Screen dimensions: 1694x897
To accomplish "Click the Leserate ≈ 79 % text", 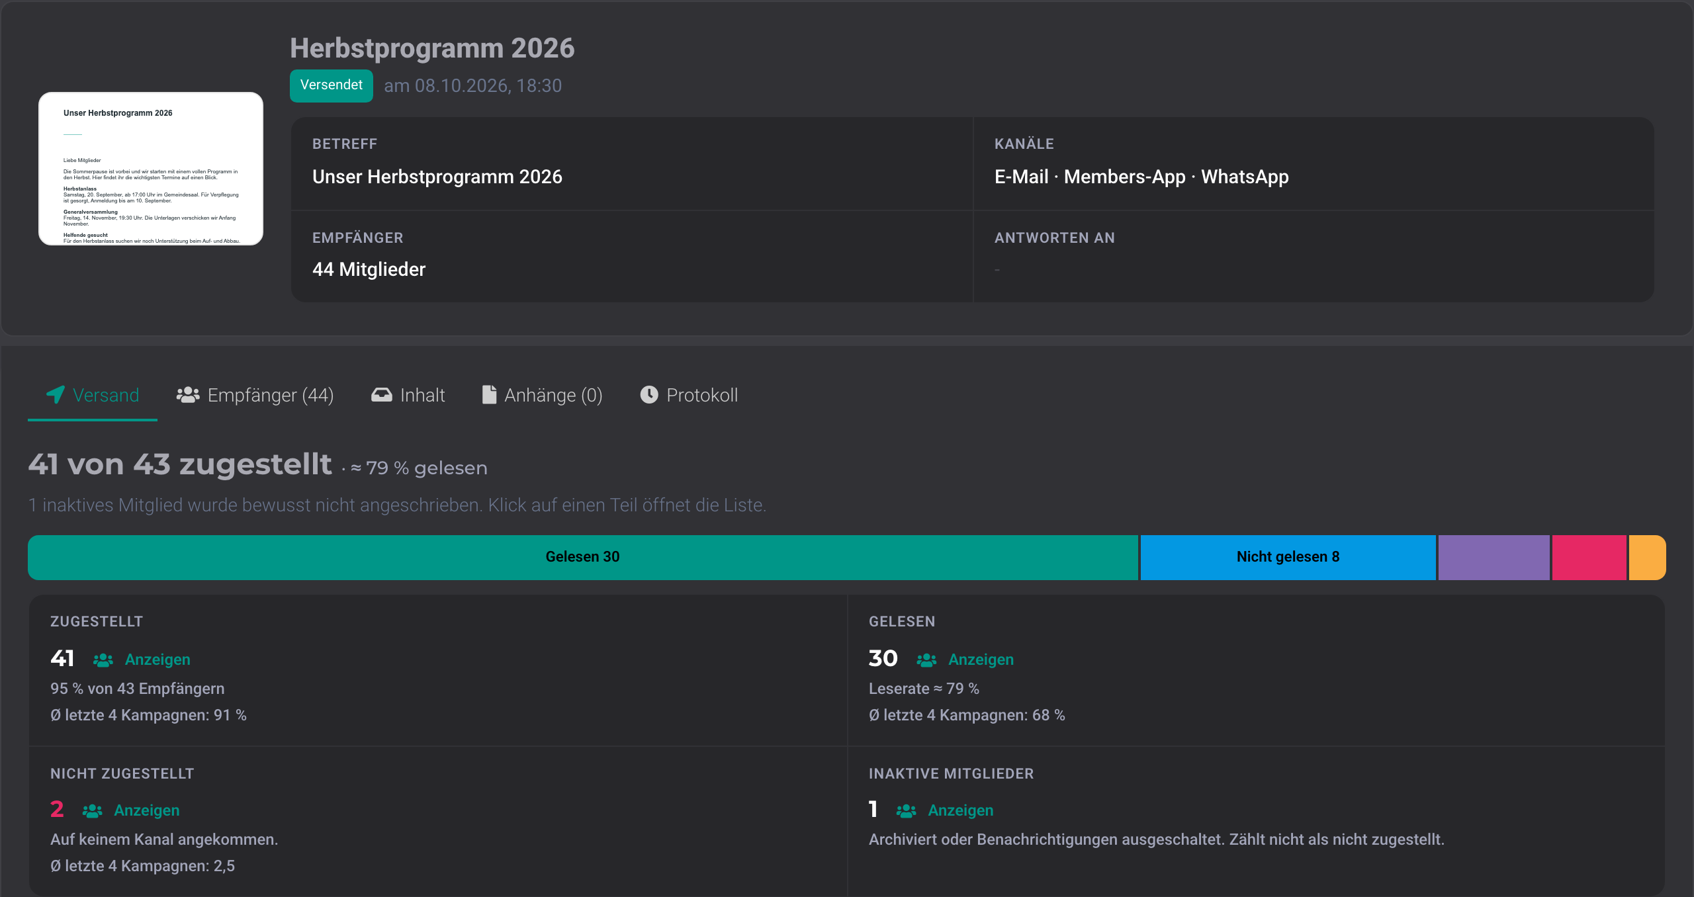I will pos(924,689).
